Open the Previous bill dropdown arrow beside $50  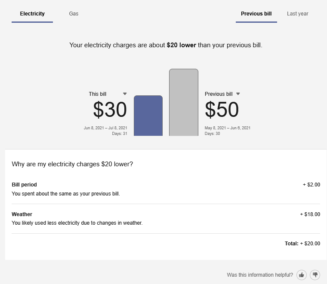238,94
